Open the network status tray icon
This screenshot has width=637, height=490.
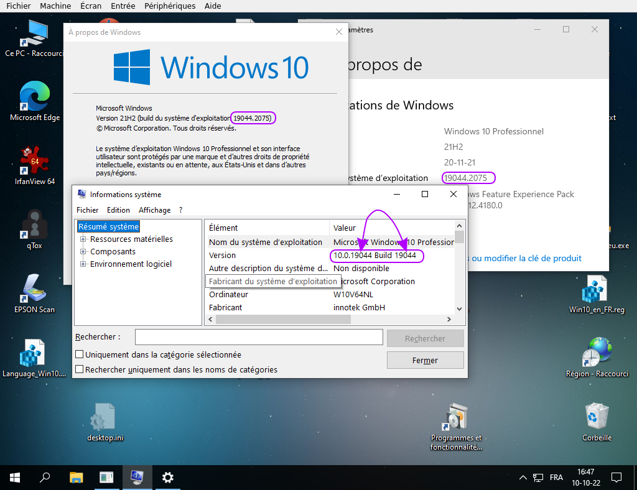coord(538,478)
